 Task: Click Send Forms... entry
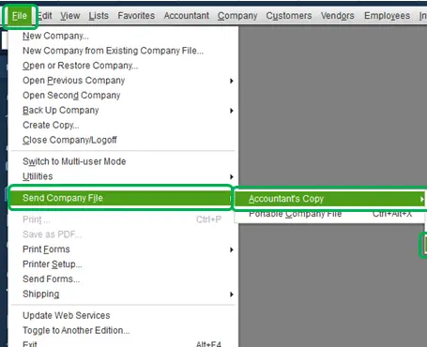coord(123,279)
